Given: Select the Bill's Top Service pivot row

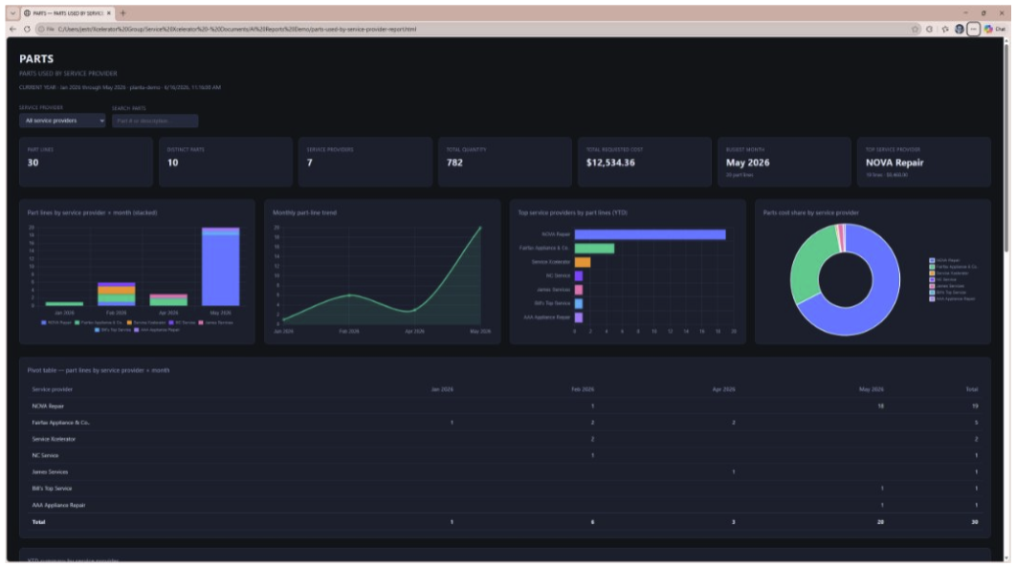Looking at the screenshot, I should tap(505, 489).
